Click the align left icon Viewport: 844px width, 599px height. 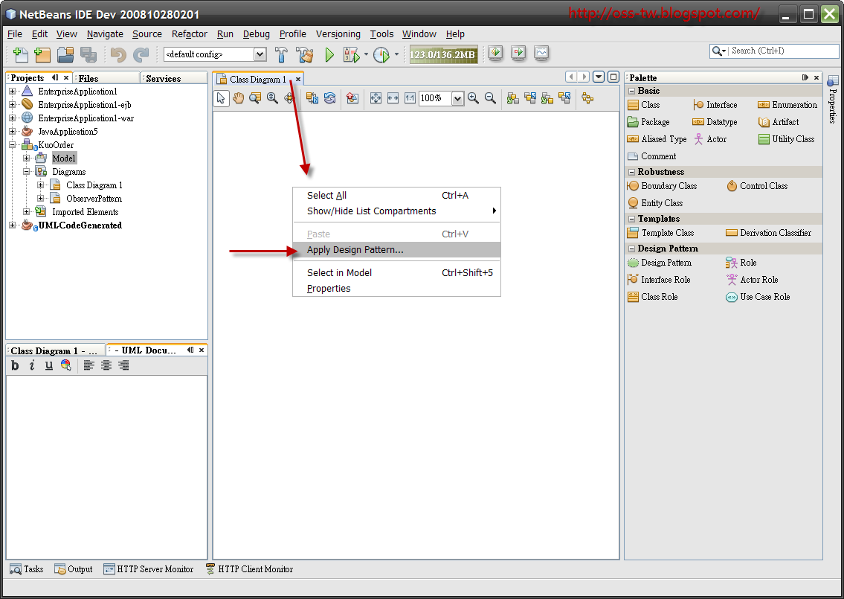pyautogui.click(x=88, y=365)
